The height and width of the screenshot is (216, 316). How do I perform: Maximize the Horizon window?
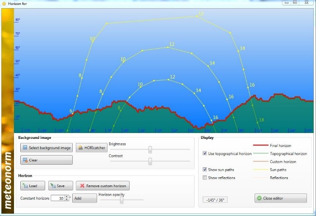(x=295, y=3)
